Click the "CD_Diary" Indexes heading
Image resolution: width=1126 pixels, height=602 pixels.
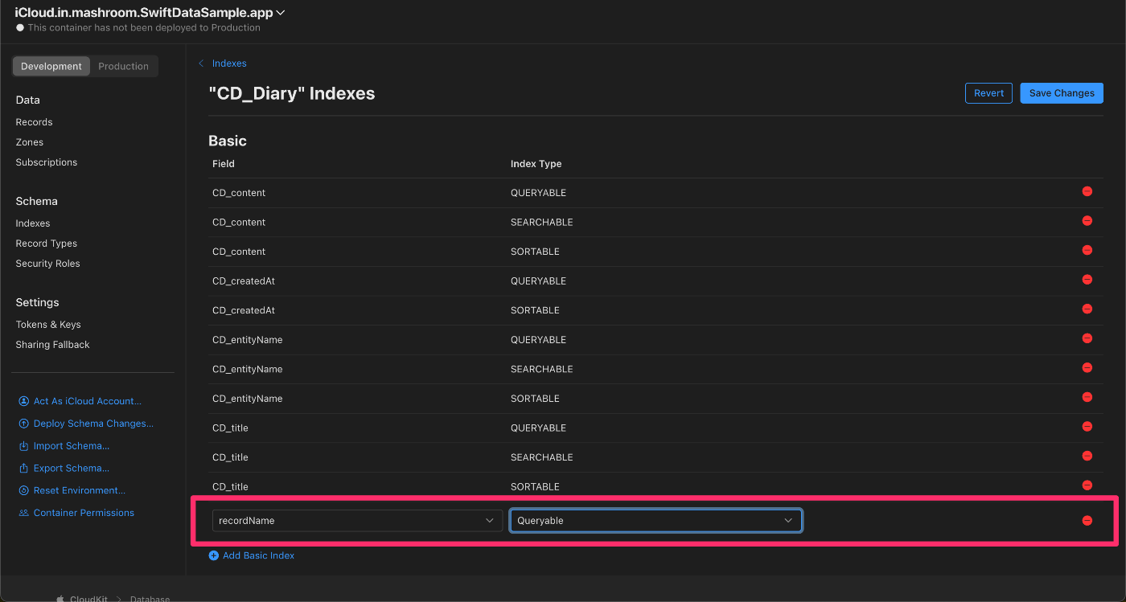coord(292,93)
